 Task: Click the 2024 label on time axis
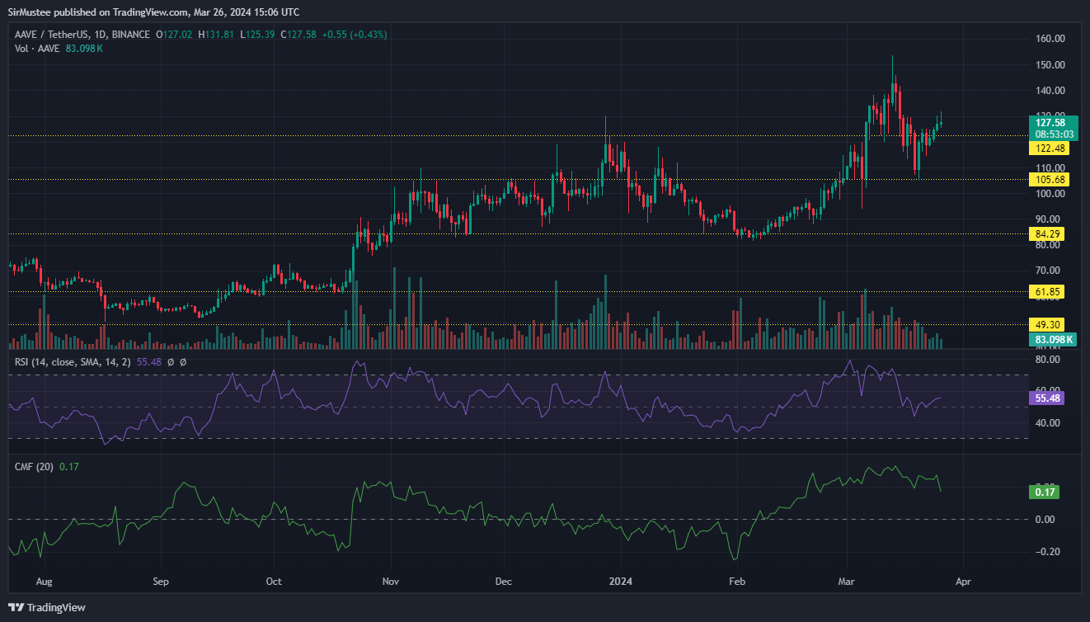(622, 582)
